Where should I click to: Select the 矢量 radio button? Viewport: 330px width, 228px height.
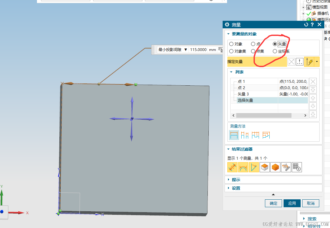(275, 44)
